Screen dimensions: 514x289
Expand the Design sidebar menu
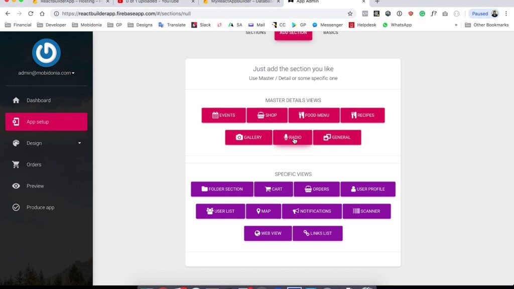tap(46, 143)
